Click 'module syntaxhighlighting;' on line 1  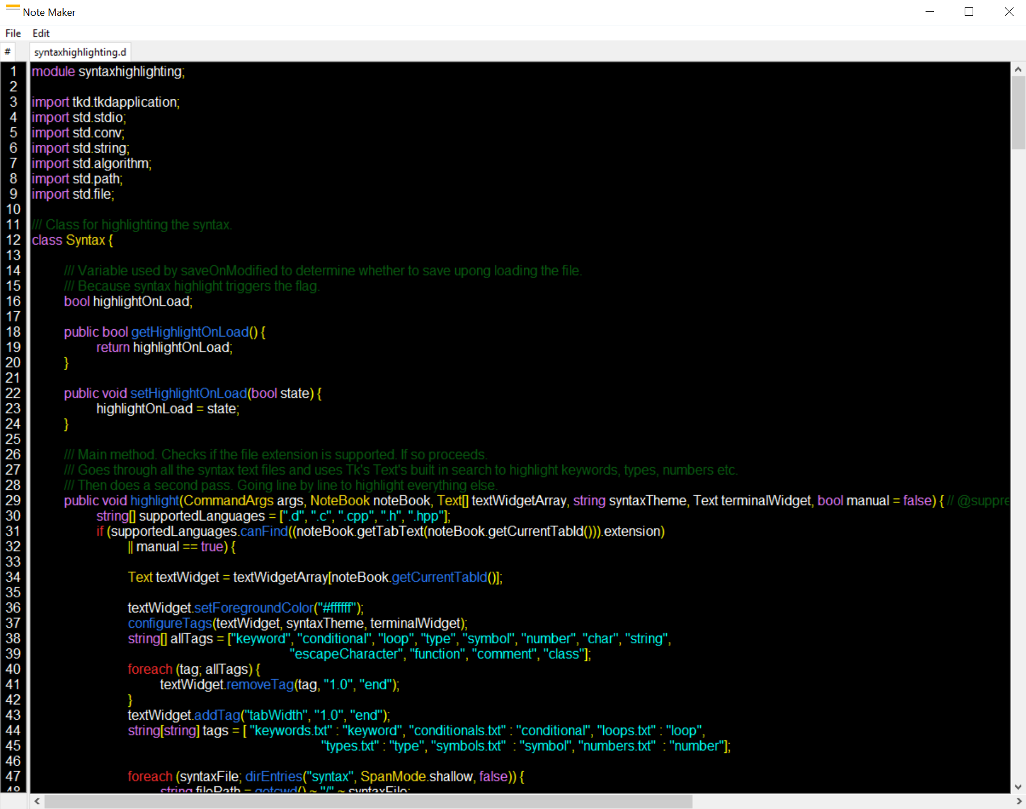click(108, 72)
